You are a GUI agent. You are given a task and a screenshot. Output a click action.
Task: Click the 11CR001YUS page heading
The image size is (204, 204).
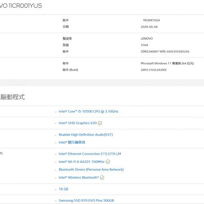point(21,6)
